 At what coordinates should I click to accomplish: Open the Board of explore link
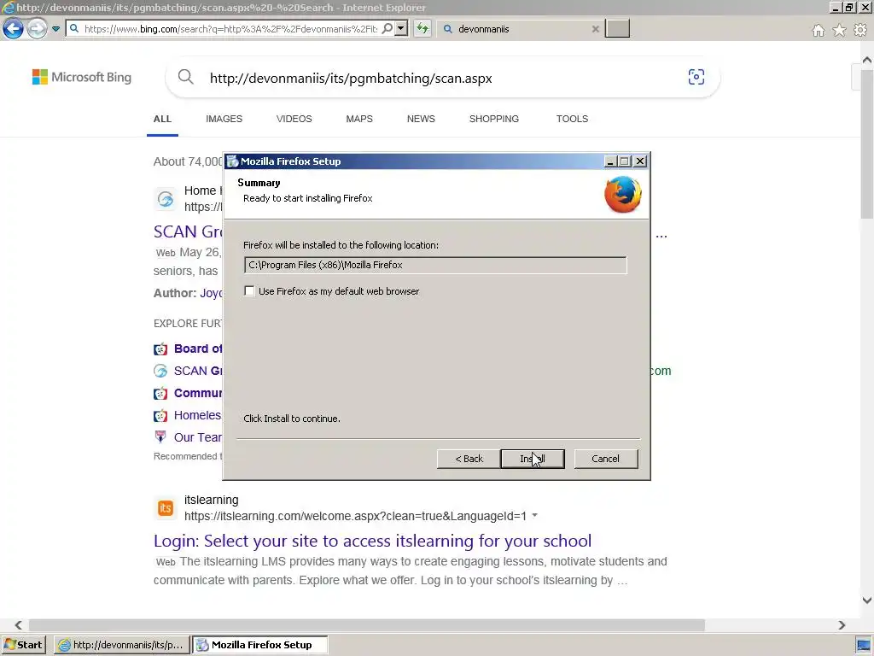[x=198, y=348]
